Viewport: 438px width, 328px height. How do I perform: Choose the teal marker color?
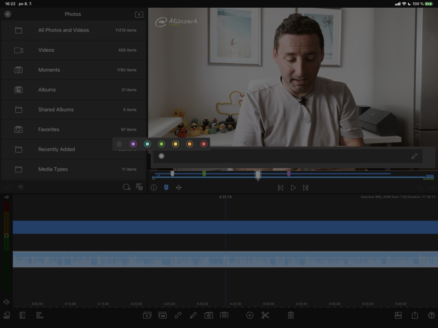pyautogui.click(x=147, y=144)
